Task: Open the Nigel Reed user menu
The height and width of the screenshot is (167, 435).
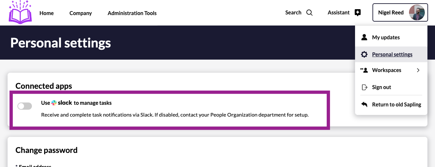Action: [391, 13]
